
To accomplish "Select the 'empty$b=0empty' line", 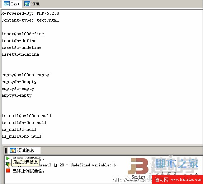I will (x=19, y=82).
